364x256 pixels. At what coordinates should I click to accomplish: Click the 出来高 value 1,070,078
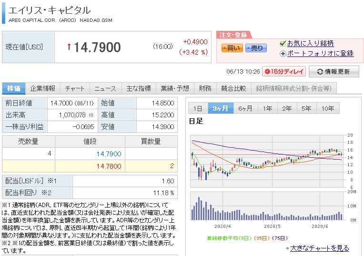pyautogui.click(x=72, y=115)
